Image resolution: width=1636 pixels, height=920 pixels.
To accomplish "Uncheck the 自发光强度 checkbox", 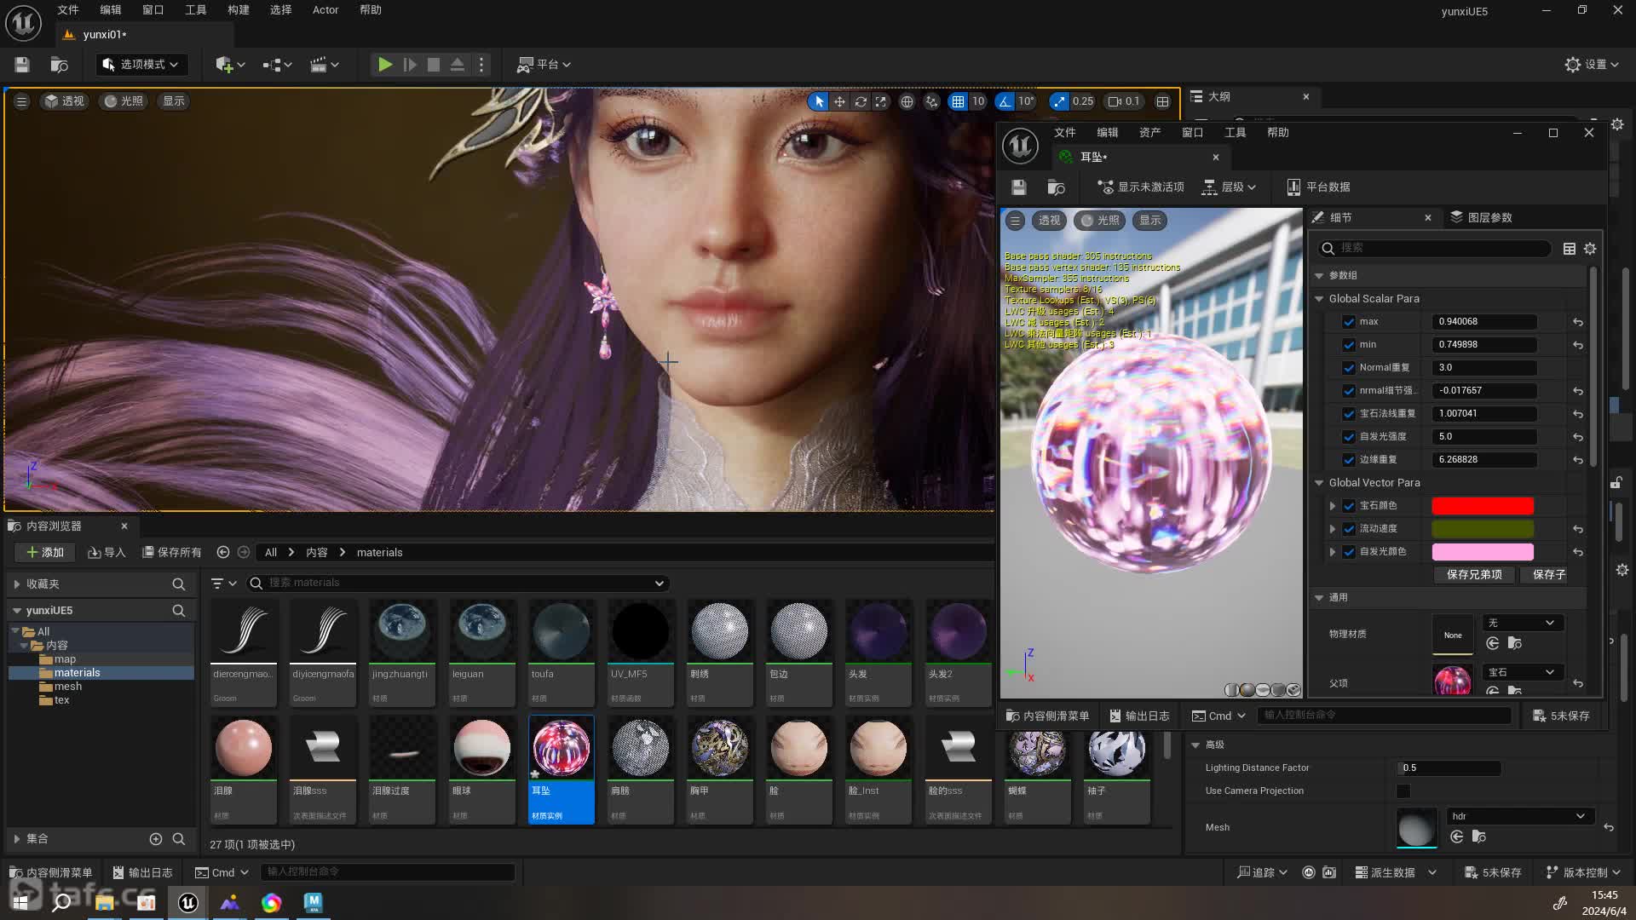I will coord(1349,437).
